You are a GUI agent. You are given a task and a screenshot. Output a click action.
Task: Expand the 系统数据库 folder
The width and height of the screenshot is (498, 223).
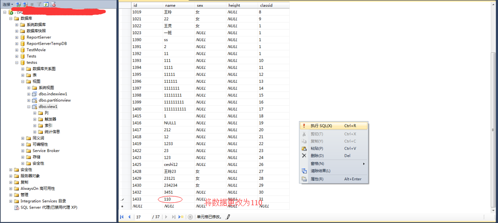(x=17, y=25)
